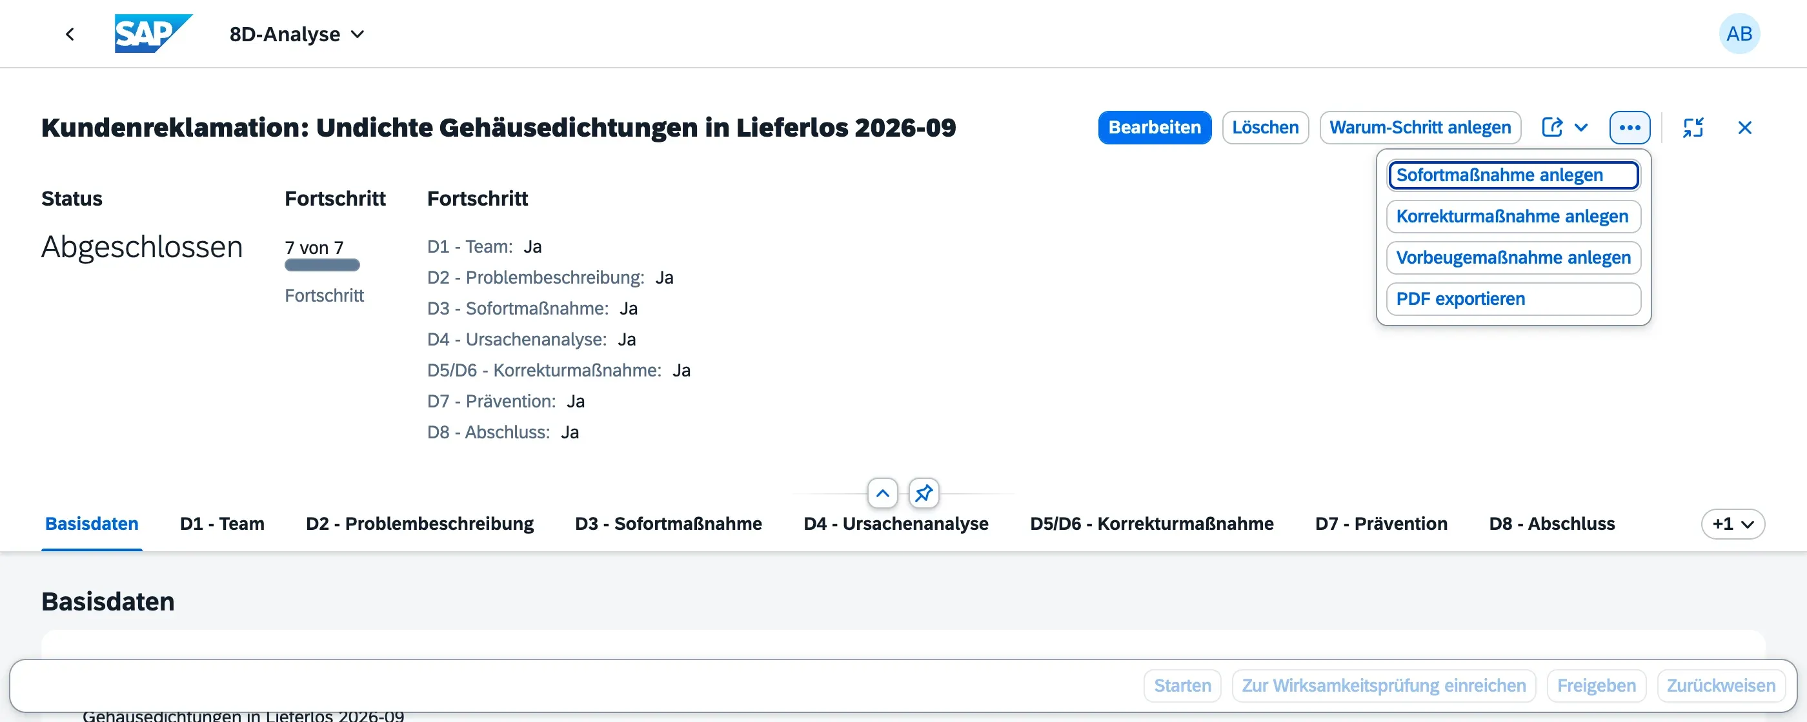This screenshot has width=1807, height=722.
Task: Switch to the D1 - Team tab
Action: 223,524
